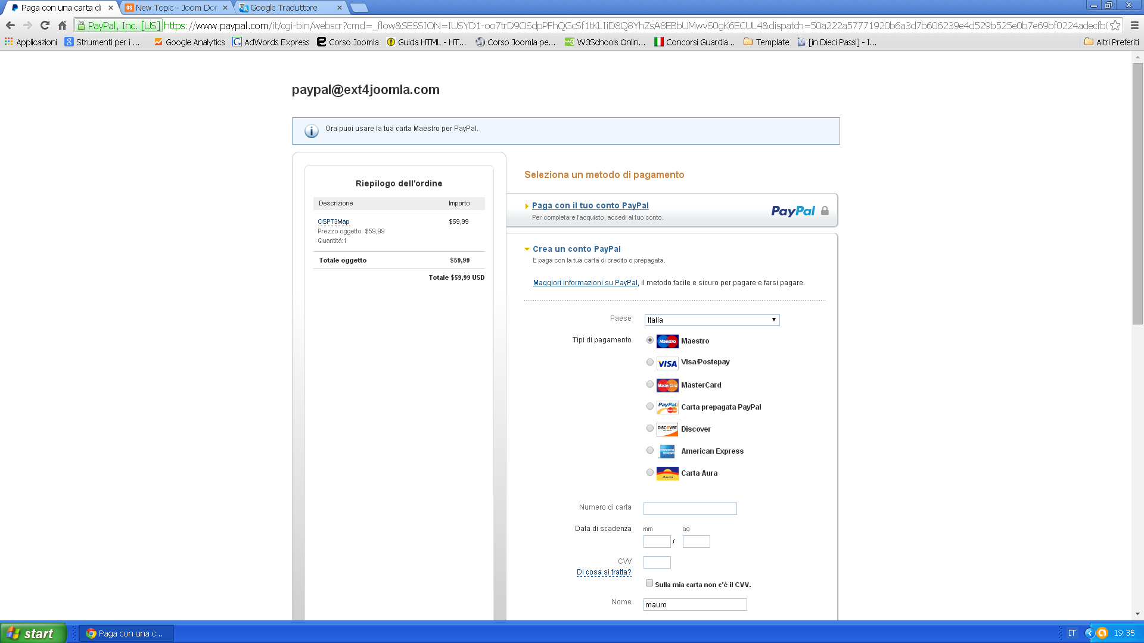1144x643 pixels.
Task: Click the expiry year (aa) field
Action: point(697,541)
